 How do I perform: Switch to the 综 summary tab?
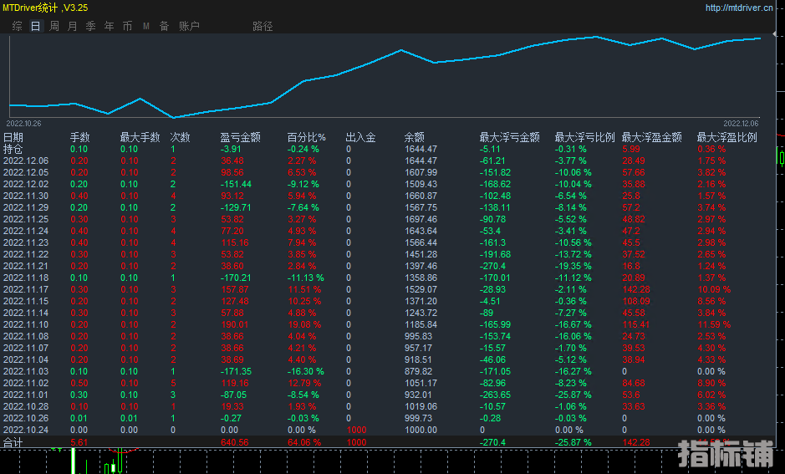click(17, 26)
